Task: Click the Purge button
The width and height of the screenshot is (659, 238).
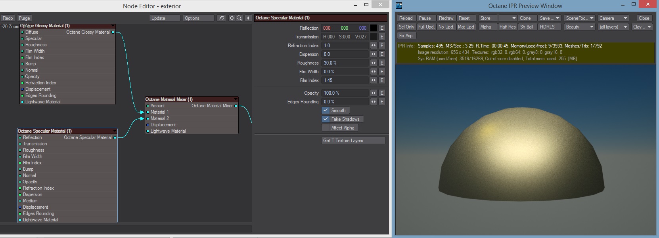Action: tap(25, 18)
